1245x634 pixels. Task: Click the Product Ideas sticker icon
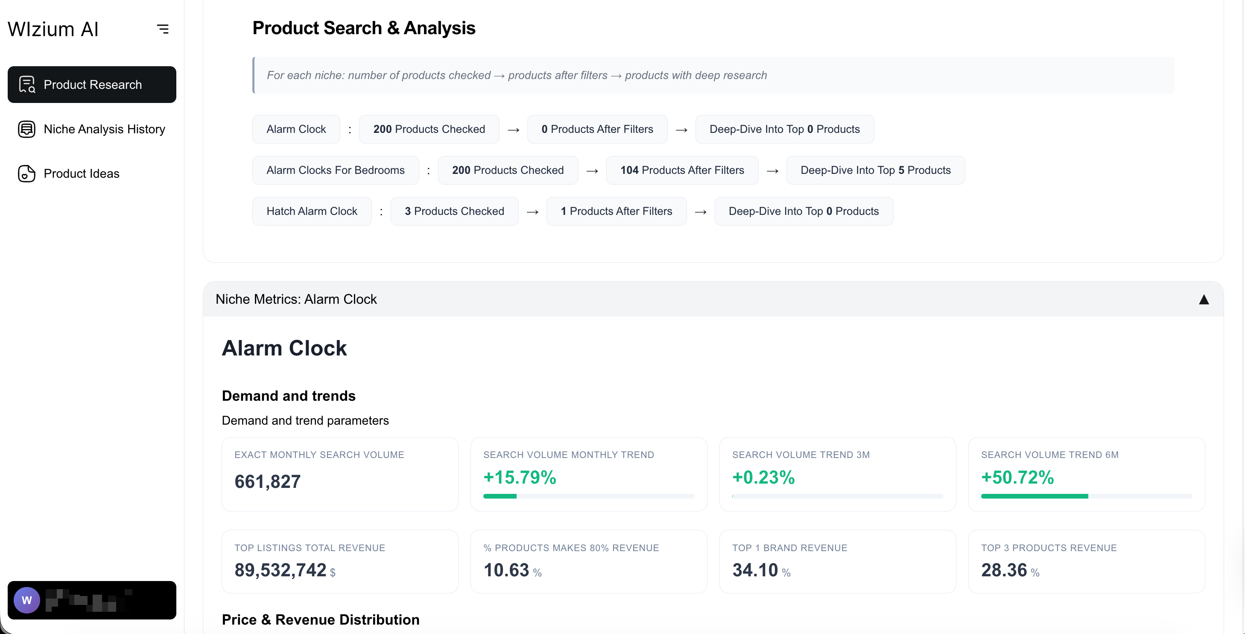pyautogui.click(x=26, y=173)
